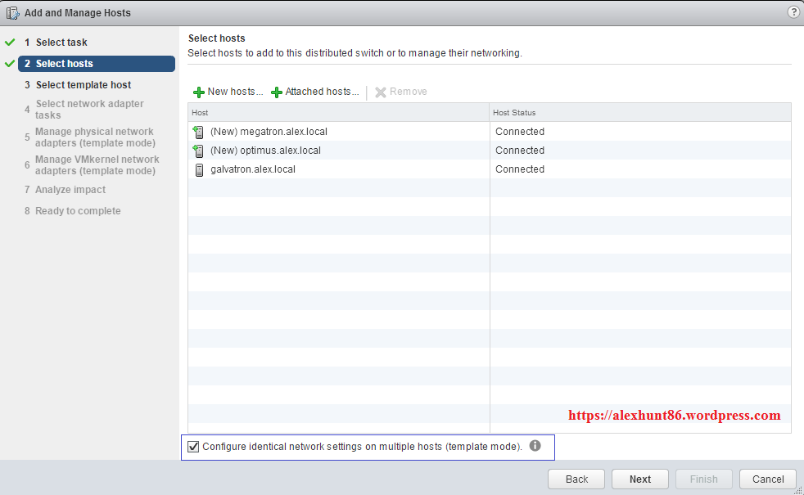Click the optimus.alex.local host icon
Image resolution: width=804 pixels, height=495 pixels.
198,151
